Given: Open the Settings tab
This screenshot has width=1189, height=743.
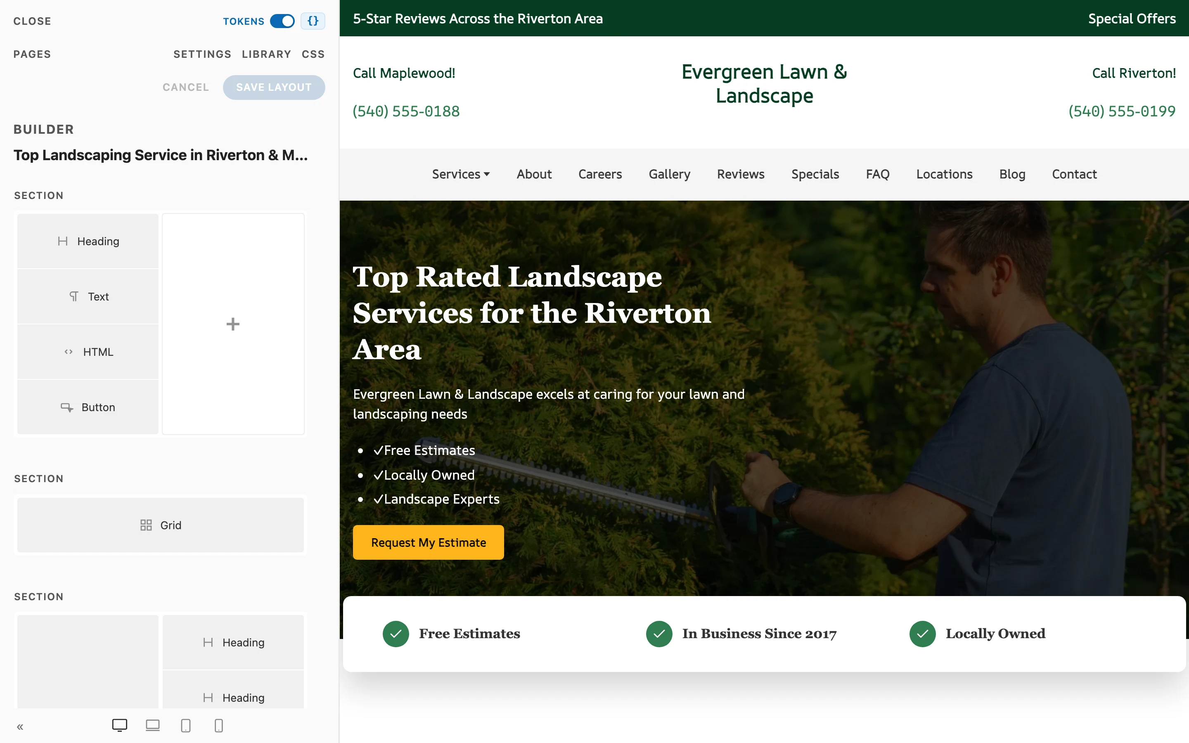Looking at the screenshot, I should (202, 54).
